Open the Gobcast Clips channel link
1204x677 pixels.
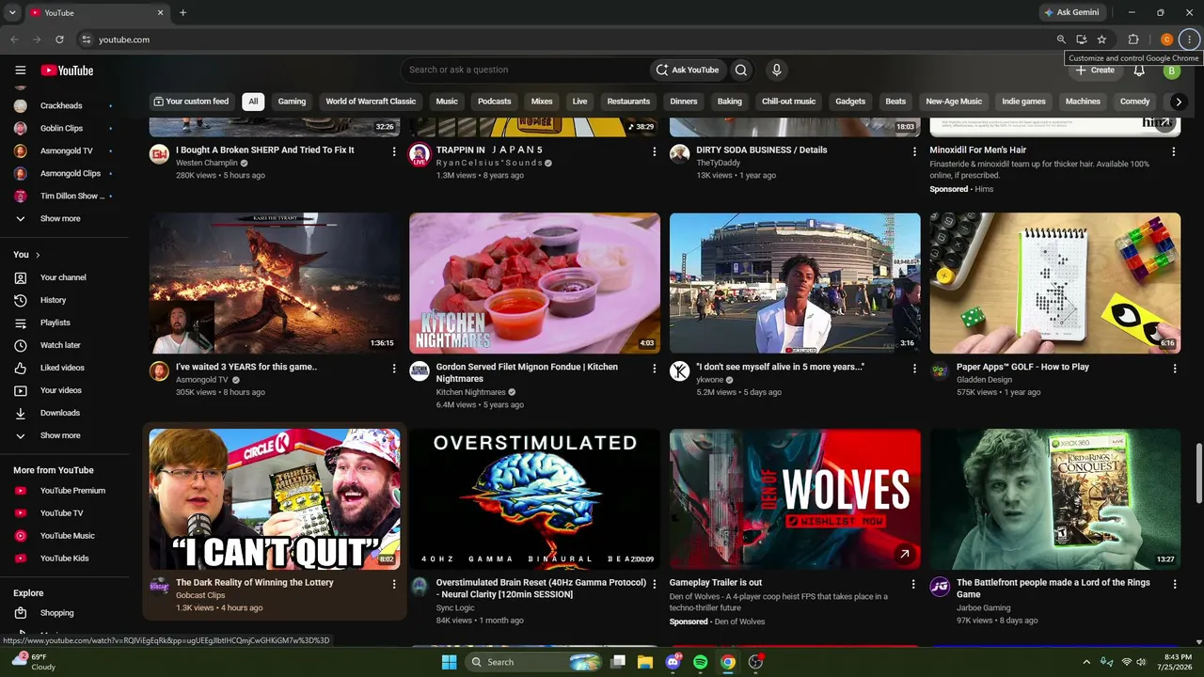pos(200,595)
